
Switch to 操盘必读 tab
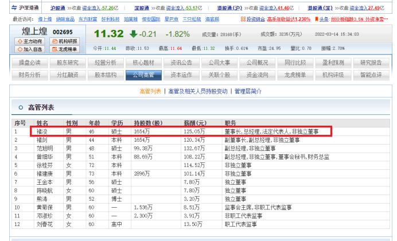coord(30,63)
